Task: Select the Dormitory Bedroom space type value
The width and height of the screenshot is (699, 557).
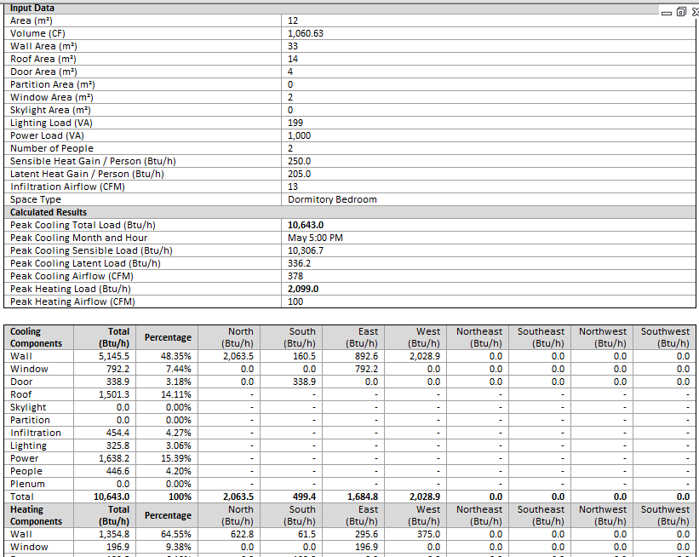Action: click(332, 199)
